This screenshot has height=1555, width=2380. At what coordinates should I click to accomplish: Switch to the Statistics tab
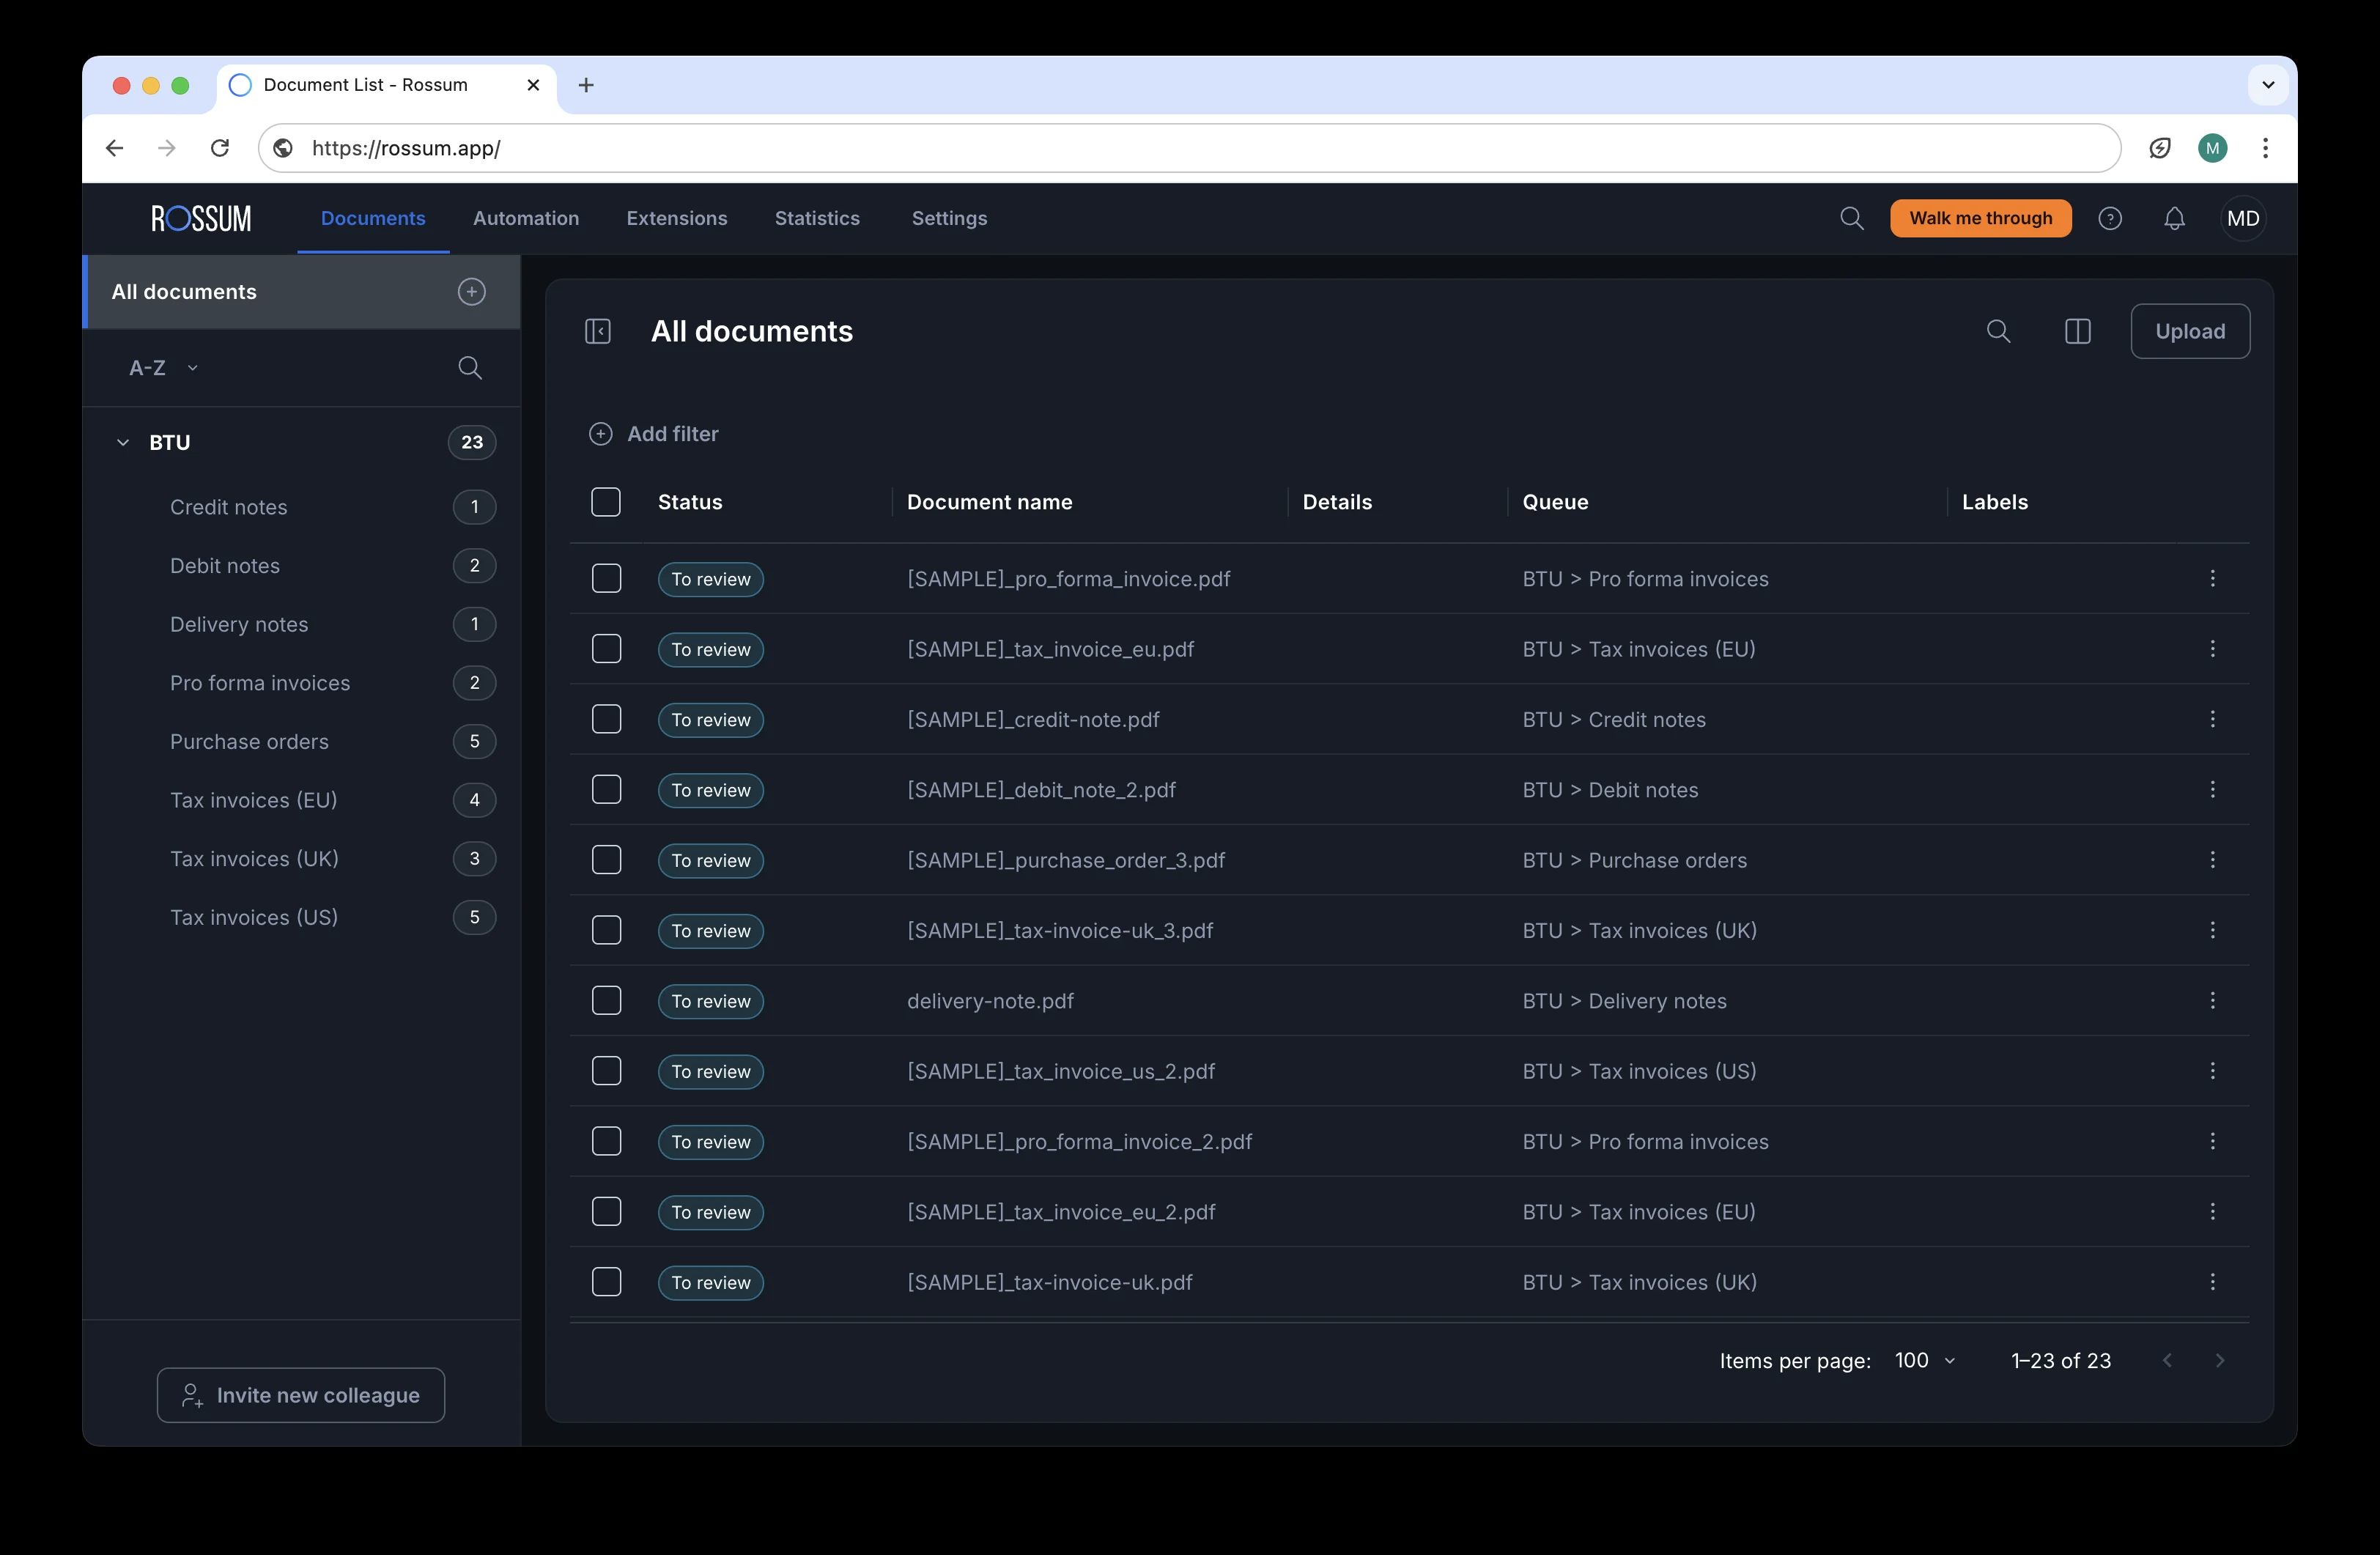[x=817, y=218]
